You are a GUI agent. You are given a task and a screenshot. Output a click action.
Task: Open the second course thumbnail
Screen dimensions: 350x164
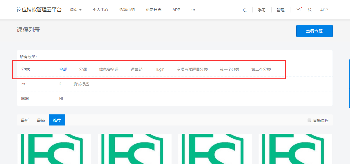click(134, 149)
